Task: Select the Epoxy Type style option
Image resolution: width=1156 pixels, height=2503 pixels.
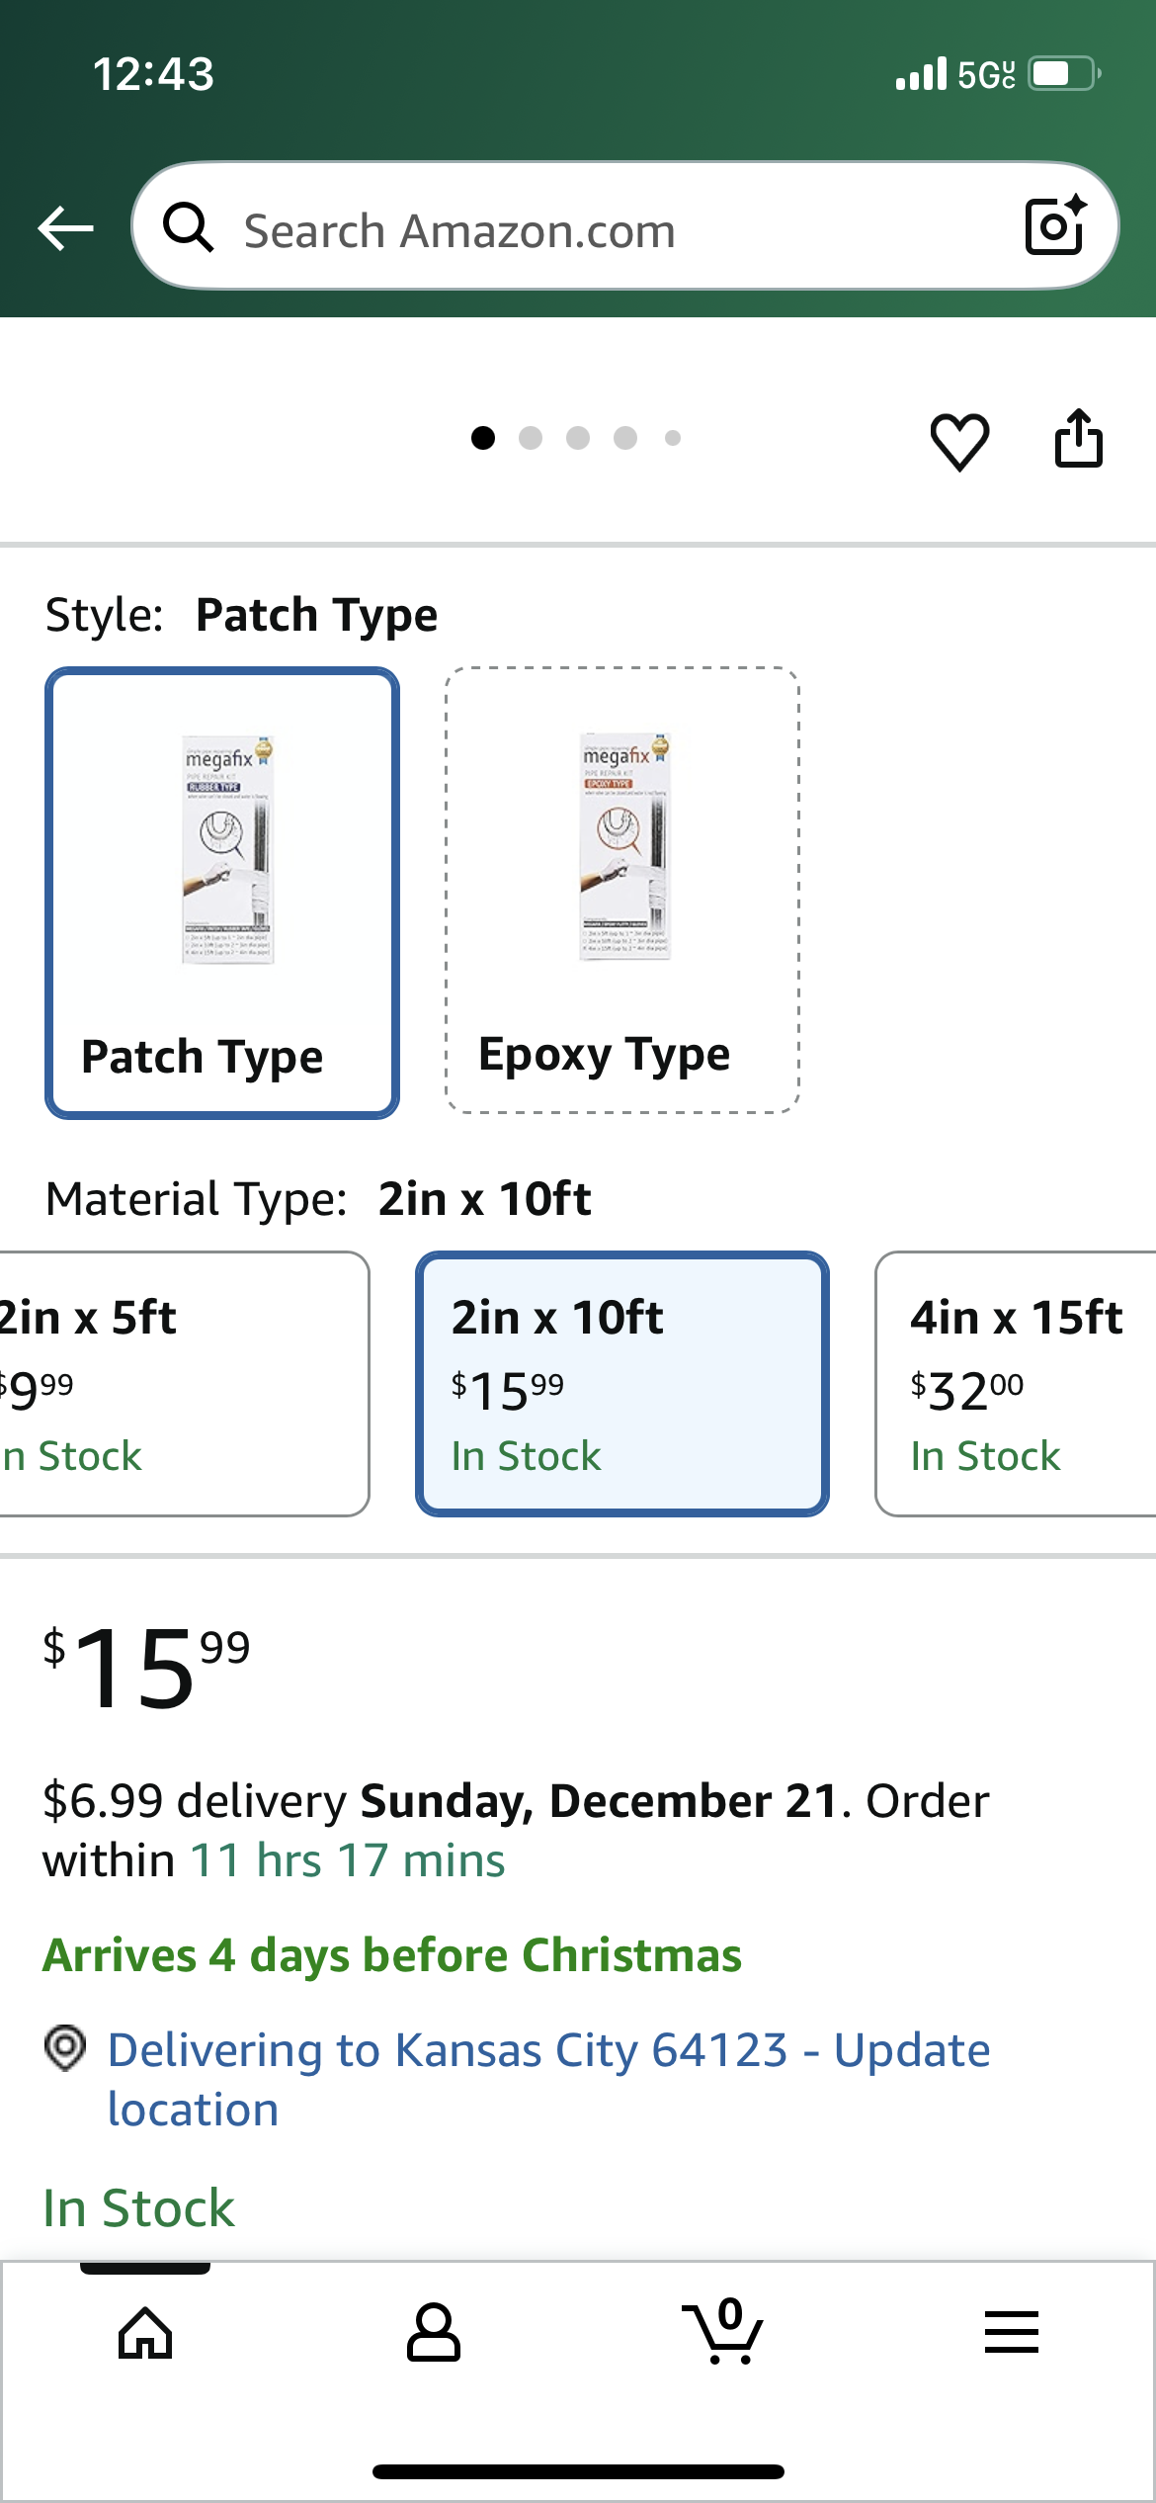Action: (x=622, y=893)
